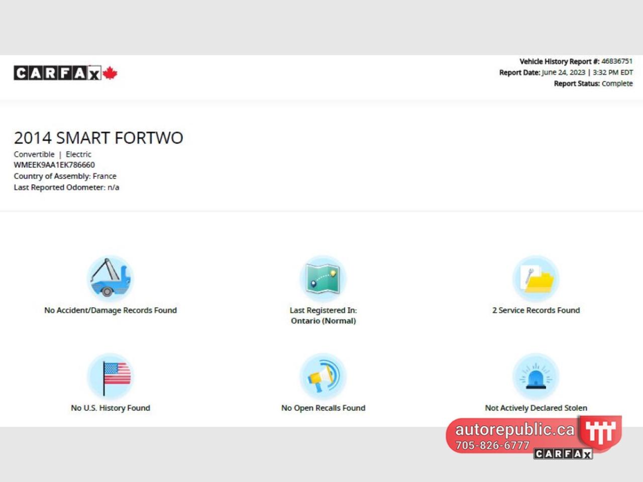Click the service records folder icon
The image size is (643, 482).
tap(536, 278)
